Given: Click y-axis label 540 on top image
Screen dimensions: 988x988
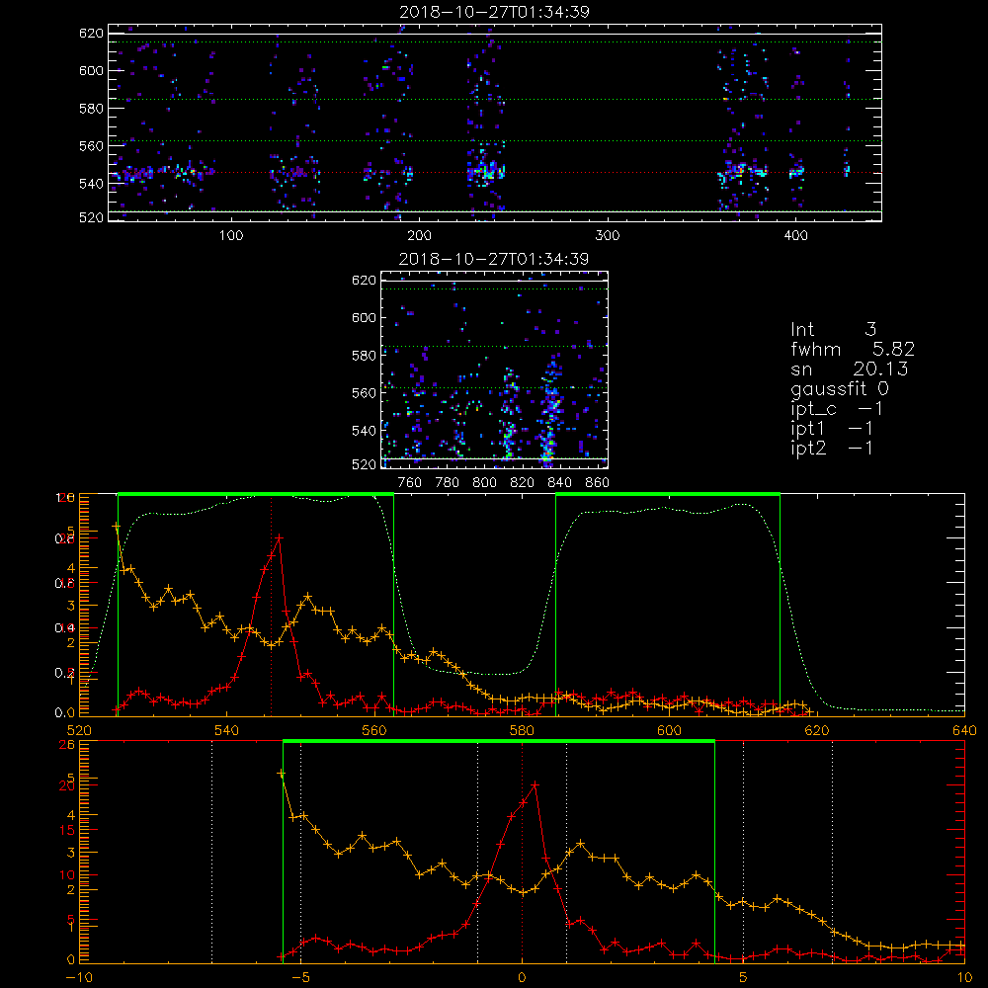Looking at the screenshot, I should coord(91,184).
